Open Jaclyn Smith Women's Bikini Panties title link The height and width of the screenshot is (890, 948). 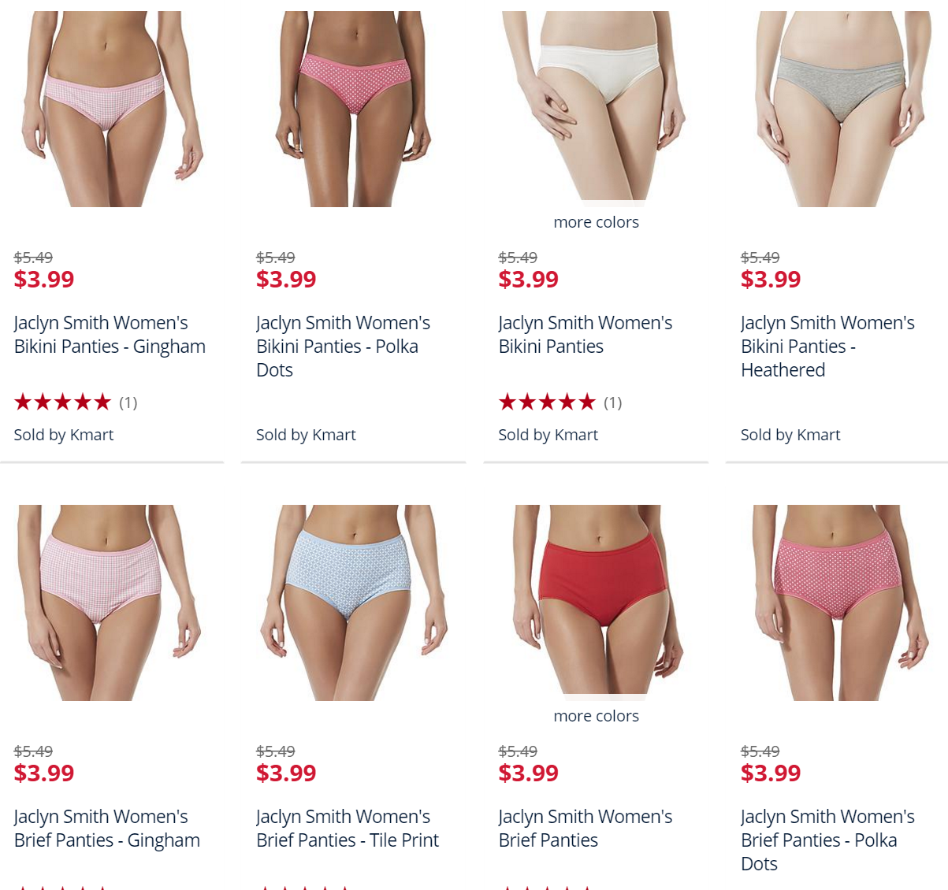[x=585, y=335]
